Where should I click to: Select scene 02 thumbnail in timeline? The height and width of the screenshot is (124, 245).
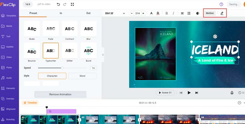tap(110, 120)
